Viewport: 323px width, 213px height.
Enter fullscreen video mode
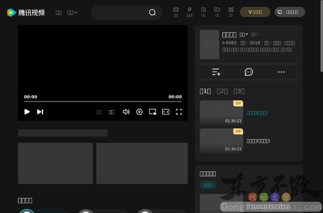179,112
